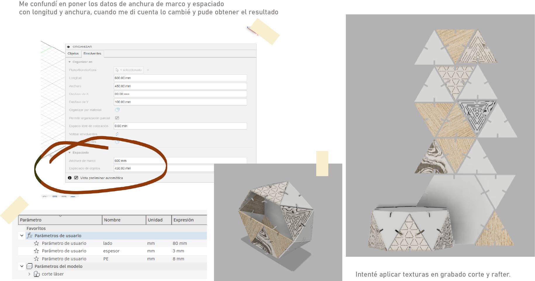Switch to the Objetos tab

73,53
